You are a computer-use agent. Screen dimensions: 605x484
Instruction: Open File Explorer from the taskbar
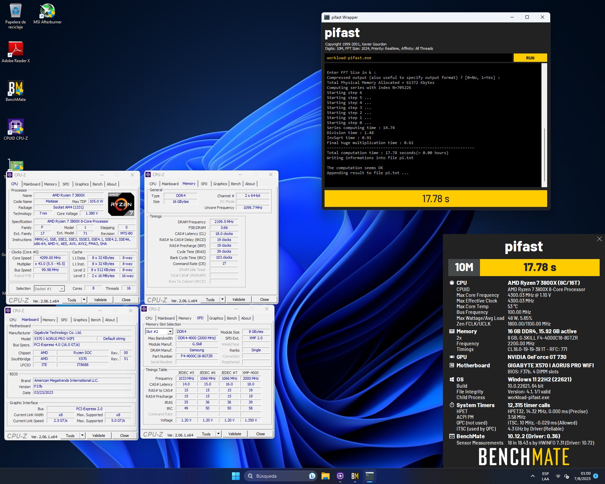[325, 476]
